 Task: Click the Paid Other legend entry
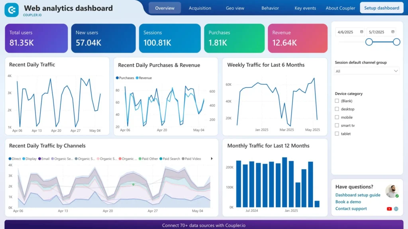click(148, 159)
